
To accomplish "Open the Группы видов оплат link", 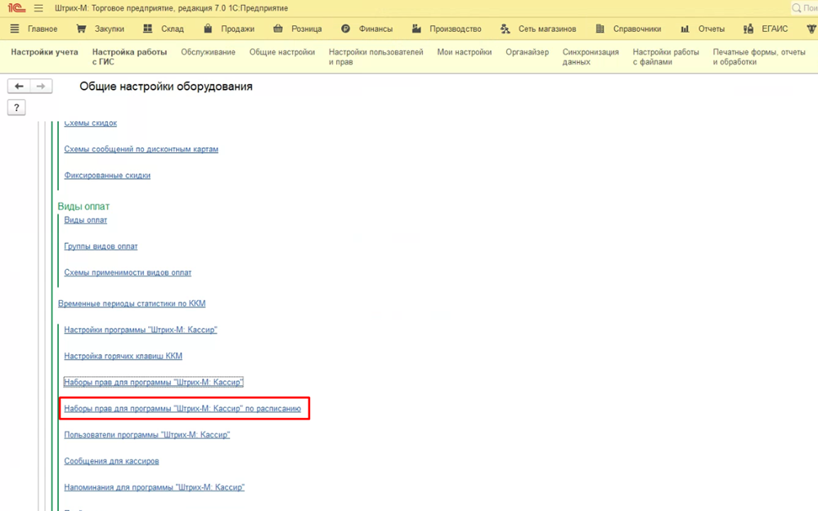I will click(101, 246).
